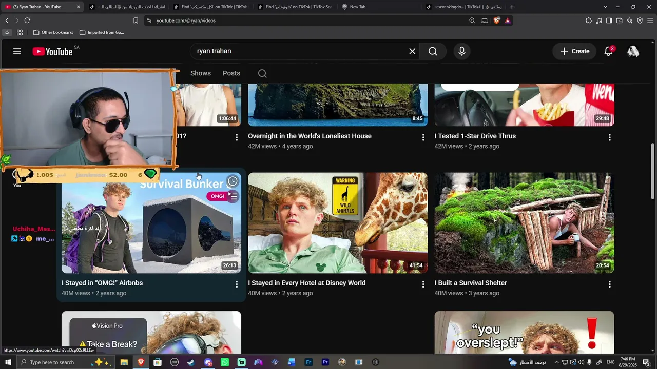Clear the 'ryan trahan' search query

412,51
